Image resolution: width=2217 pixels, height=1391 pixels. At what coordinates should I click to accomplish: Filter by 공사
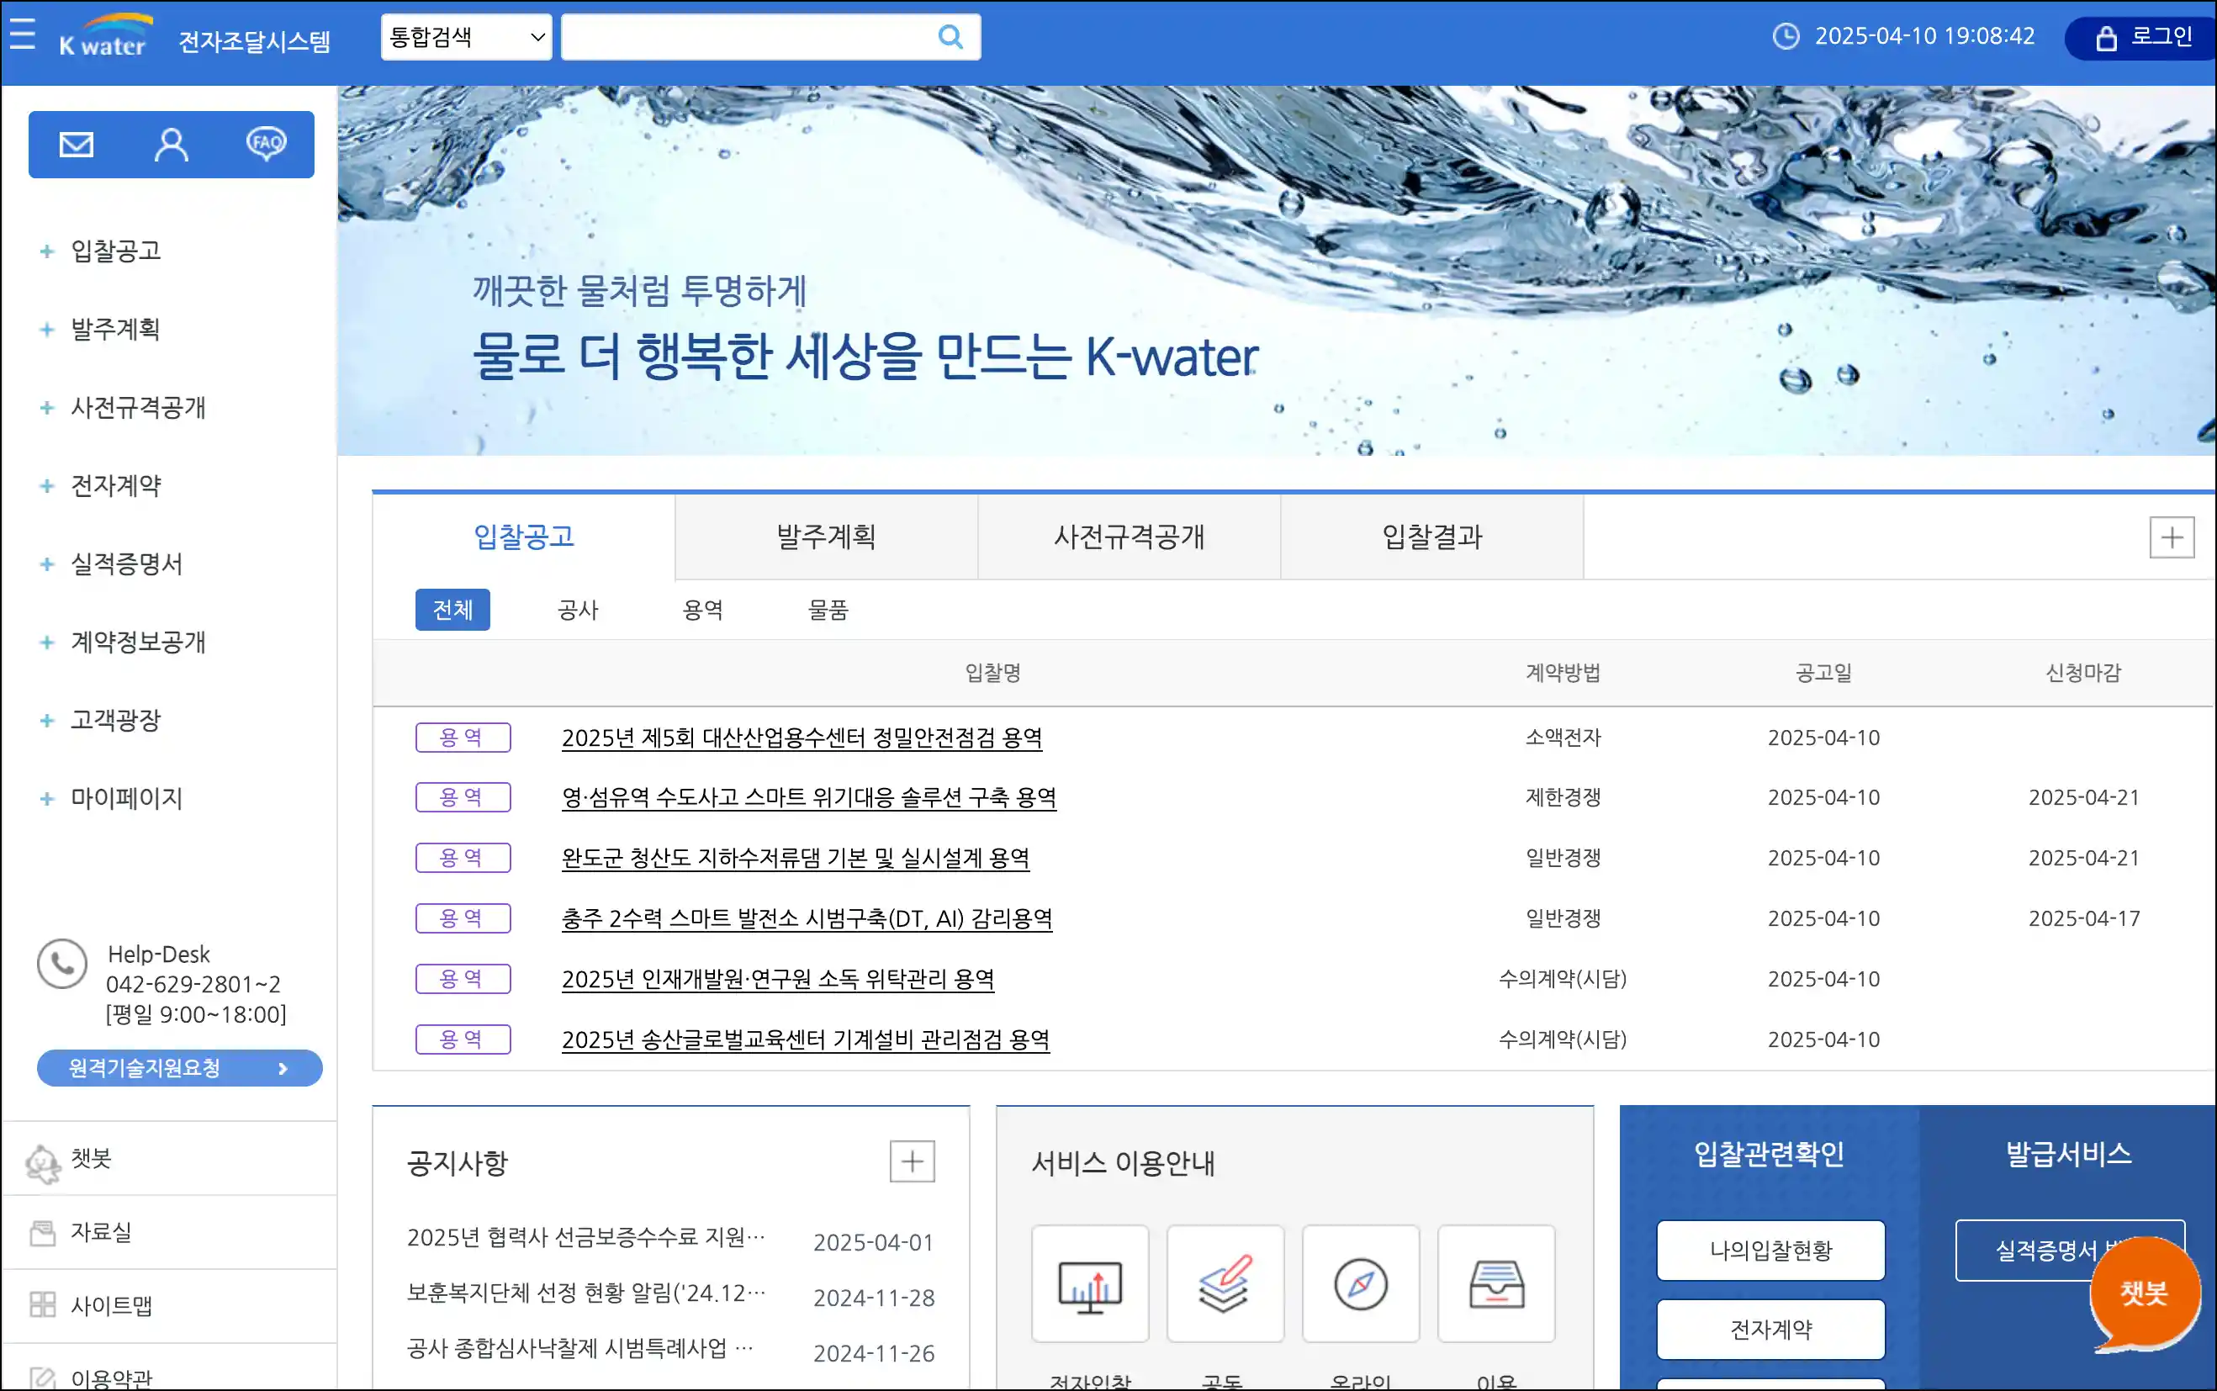[x=578, y=609]
